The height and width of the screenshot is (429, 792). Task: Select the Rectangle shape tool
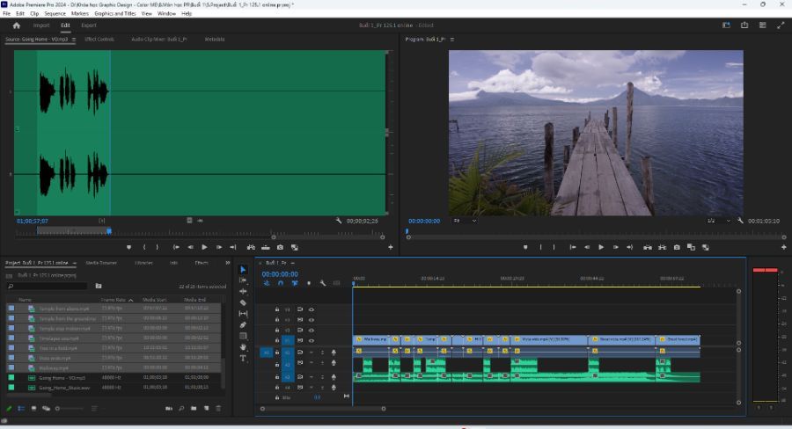click(243, 336)
